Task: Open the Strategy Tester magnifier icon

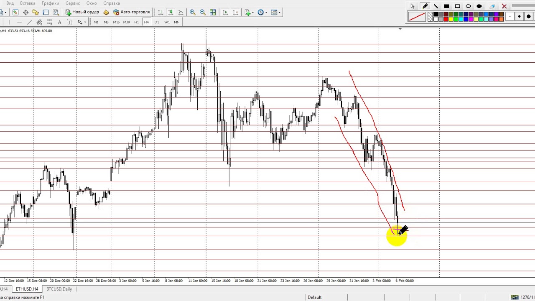Action: coord(56,13)
